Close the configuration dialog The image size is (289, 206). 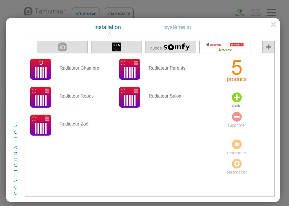tap(273, 25)
